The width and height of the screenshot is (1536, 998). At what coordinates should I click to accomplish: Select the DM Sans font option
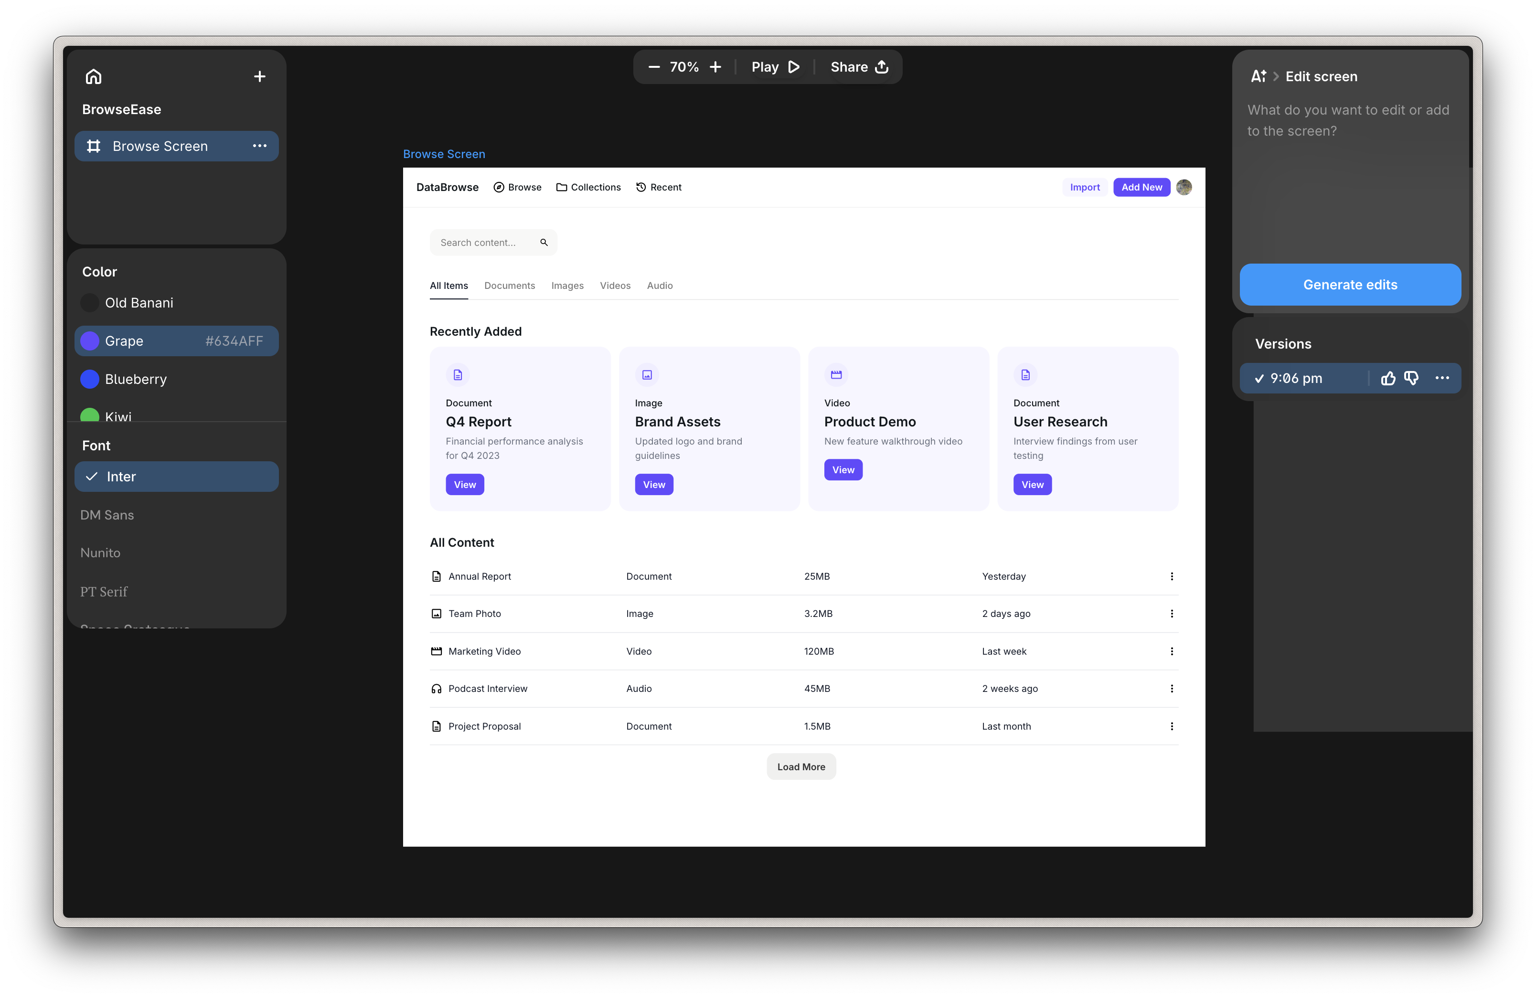click(x=107, y=515)
